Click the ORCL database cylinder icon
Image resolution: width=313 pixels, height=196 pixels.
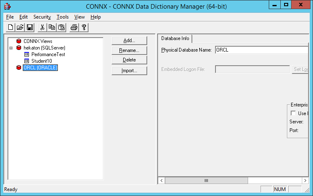click(19, 68)
